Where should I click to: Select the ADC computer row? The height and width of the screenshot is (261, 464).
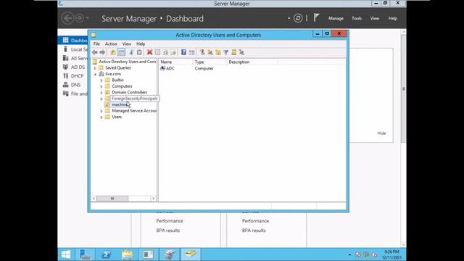(x=170, y=68)
